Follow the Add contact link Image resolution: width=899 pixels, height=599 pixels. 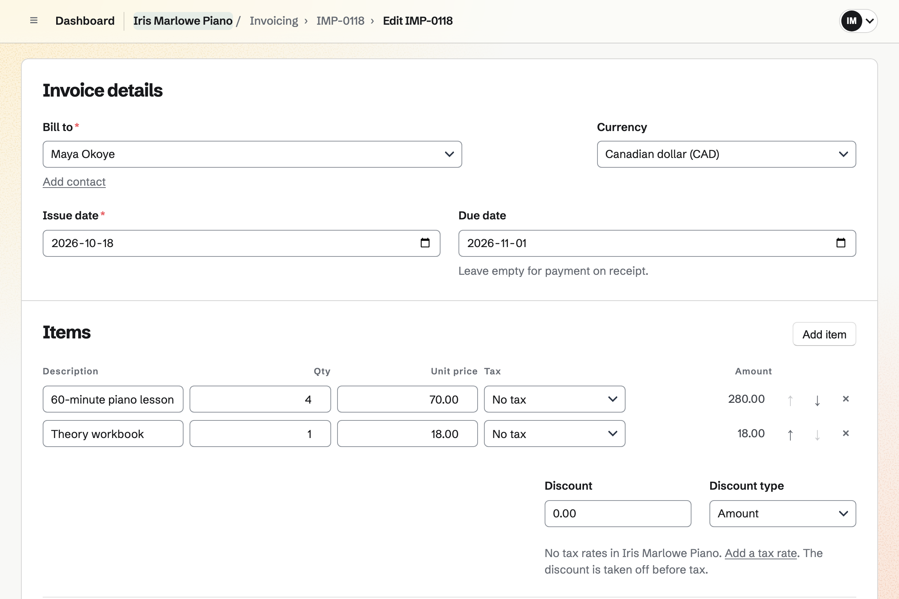coord(74,182)
